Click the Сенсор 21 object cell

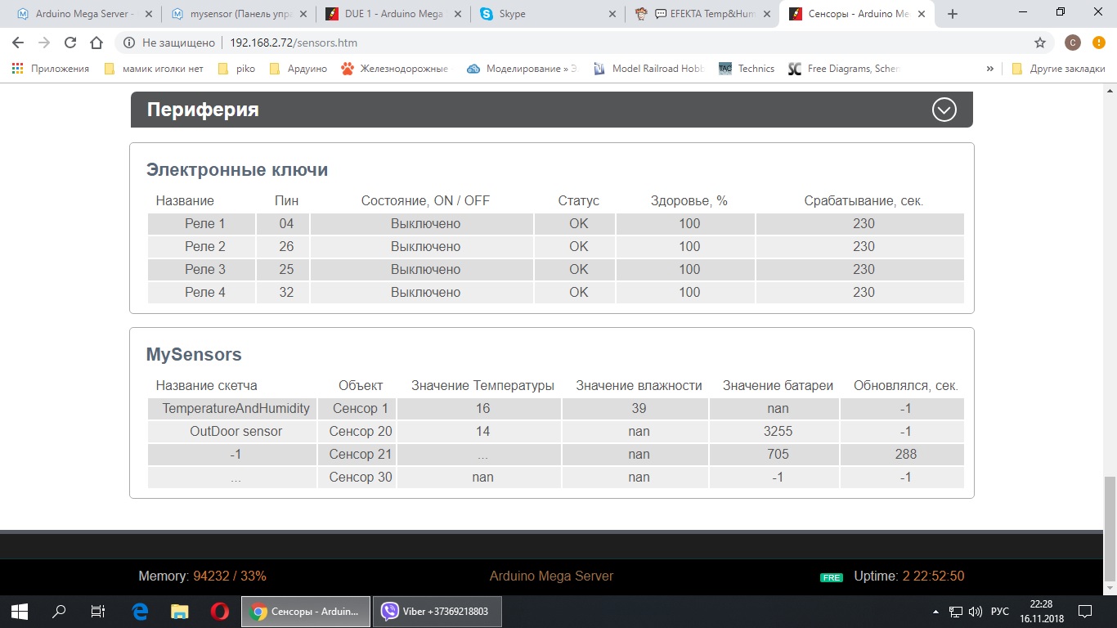pos(357,455)
